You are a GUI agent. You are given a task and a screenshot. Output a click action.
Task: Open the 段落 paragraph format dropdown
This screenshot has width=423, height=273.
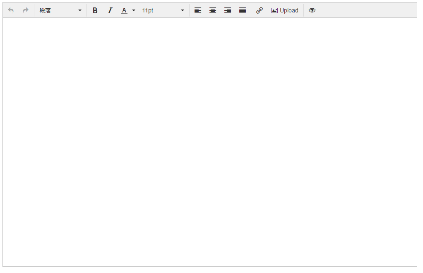(60, 10)
